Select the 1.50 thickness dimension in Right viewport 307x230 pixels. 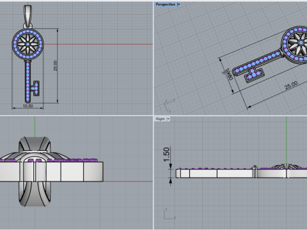(x=166, y=155)
